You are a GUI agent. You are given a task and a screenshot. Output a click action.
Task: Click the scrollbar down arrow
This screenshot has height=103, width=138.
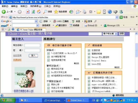[x=136, y=92]
